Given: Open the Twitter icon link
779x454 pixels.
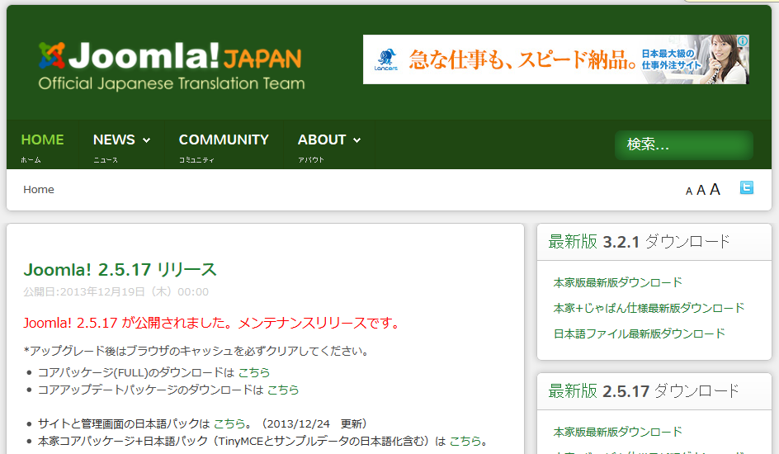Looking at the screenshot, I should click(746, 187).
